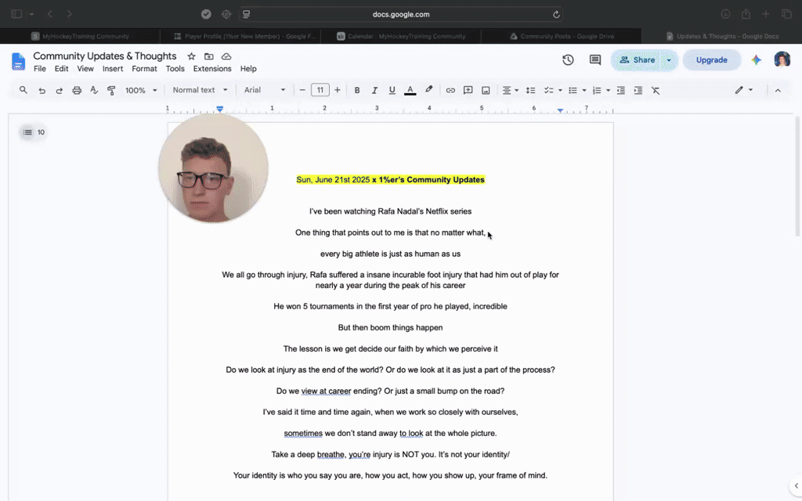Increase font size with plus button

pos(338,90)
